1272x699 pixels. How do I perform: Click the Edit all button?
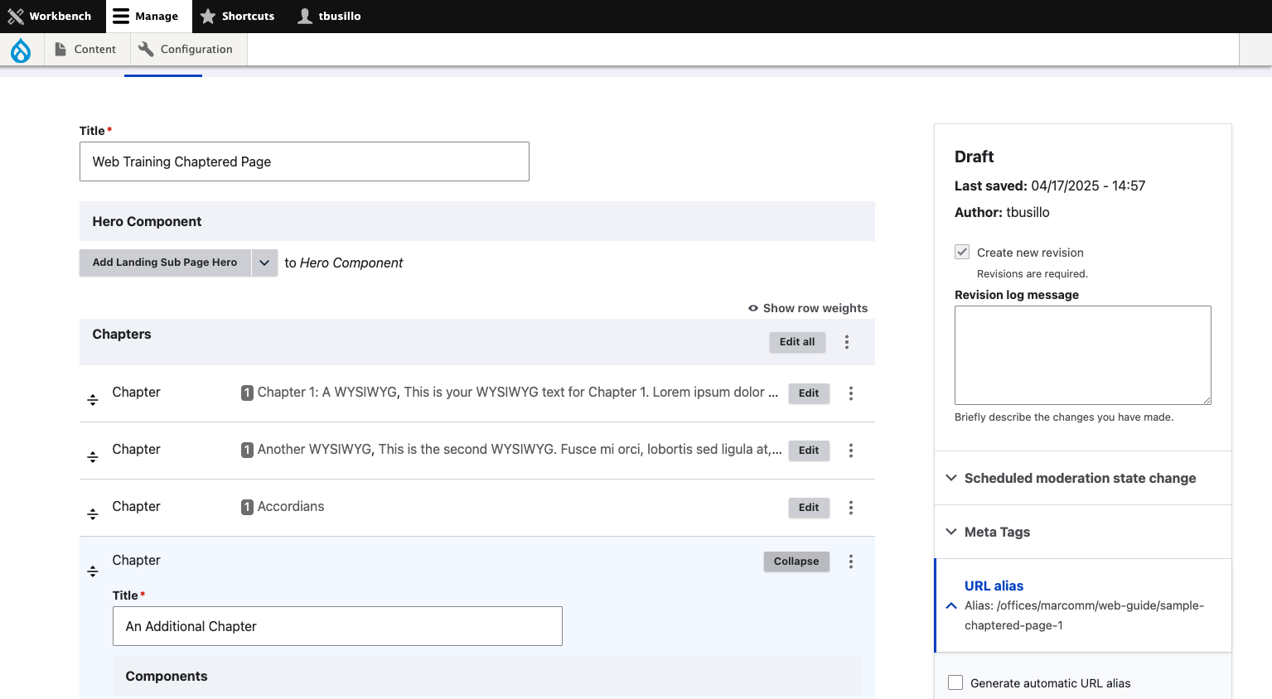tap(797, 342)
